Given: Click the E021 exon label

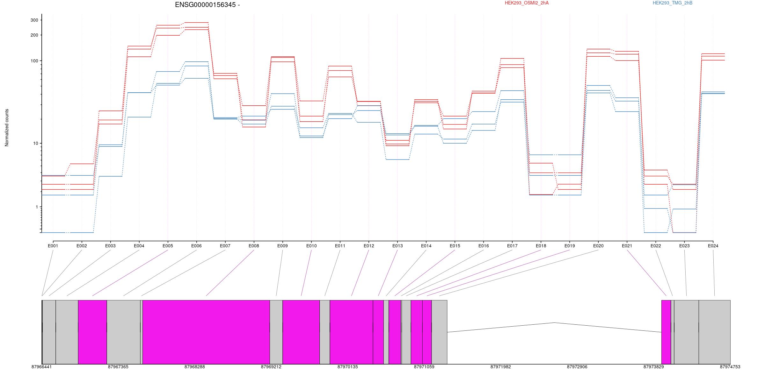Looking at the screenshot, I should tap(627, 246).
